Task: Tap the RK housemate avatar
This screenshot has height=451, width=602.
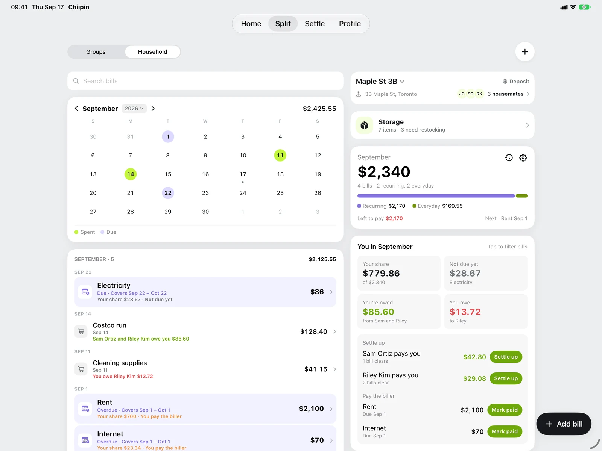Action: point(479,94)
